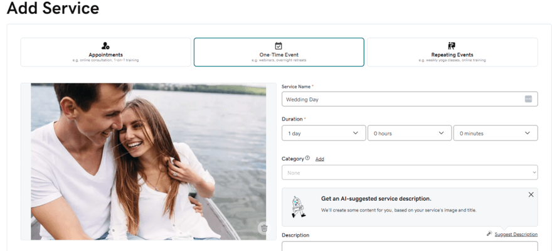Open the Category dropdown showing None

(410, 173)
